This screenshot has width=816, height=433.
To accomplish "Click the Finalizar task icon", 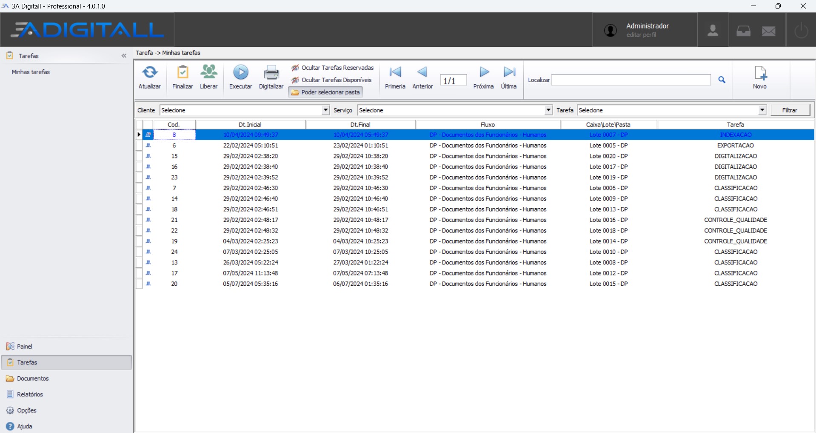I will pos(183,72).
